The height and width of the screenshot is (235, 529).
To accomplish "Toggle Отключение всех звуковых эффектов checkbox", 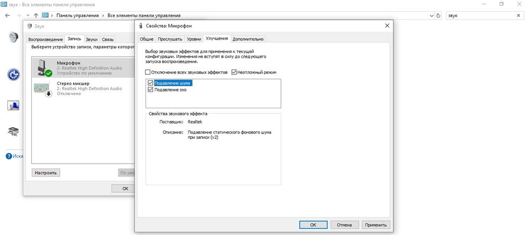I will [x=148, y=72].
